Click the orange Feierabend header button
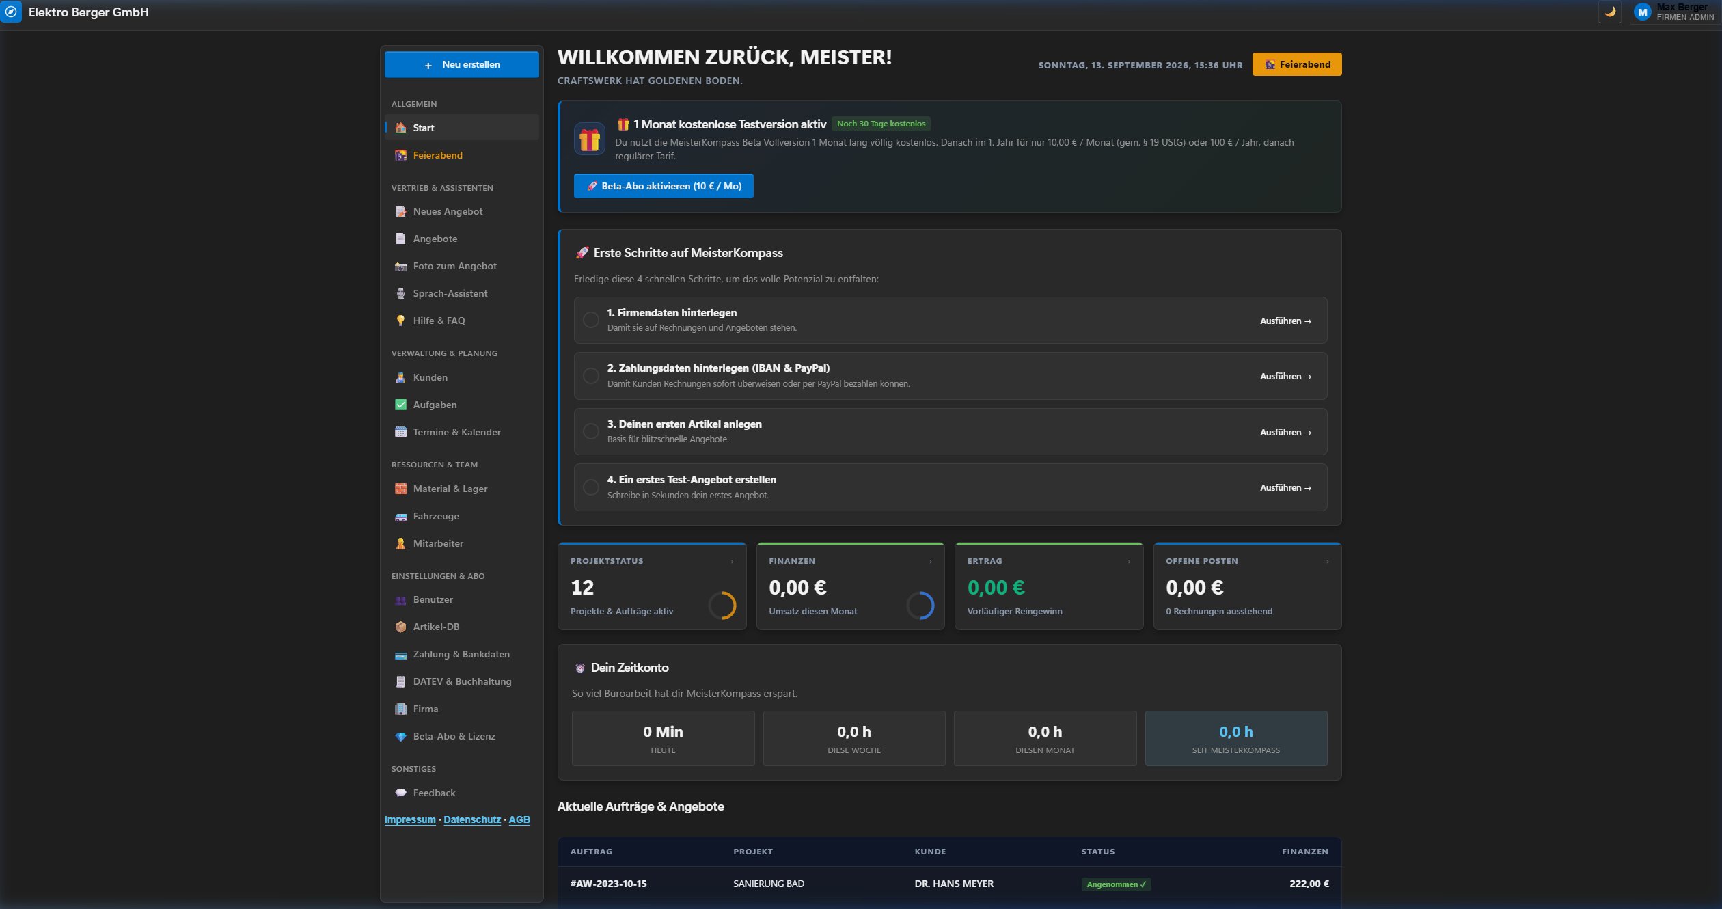Viewport: 1722px width, 909px height. (x=1297, y=64)
